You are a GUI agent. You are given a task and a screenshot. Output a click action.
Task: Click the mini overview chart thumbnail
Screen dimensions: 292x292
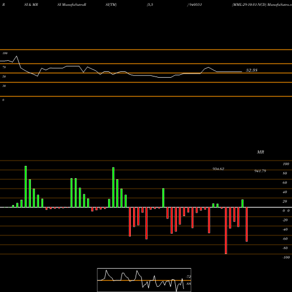click(144, 280)
